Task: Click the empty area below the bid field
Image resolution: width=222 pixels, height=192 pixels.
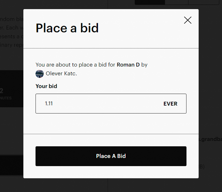Action: pos(111,124)
